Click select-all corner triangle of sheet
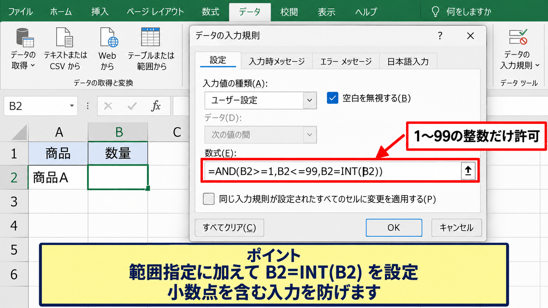Screen dimensions: 548x308 (19, 132)
